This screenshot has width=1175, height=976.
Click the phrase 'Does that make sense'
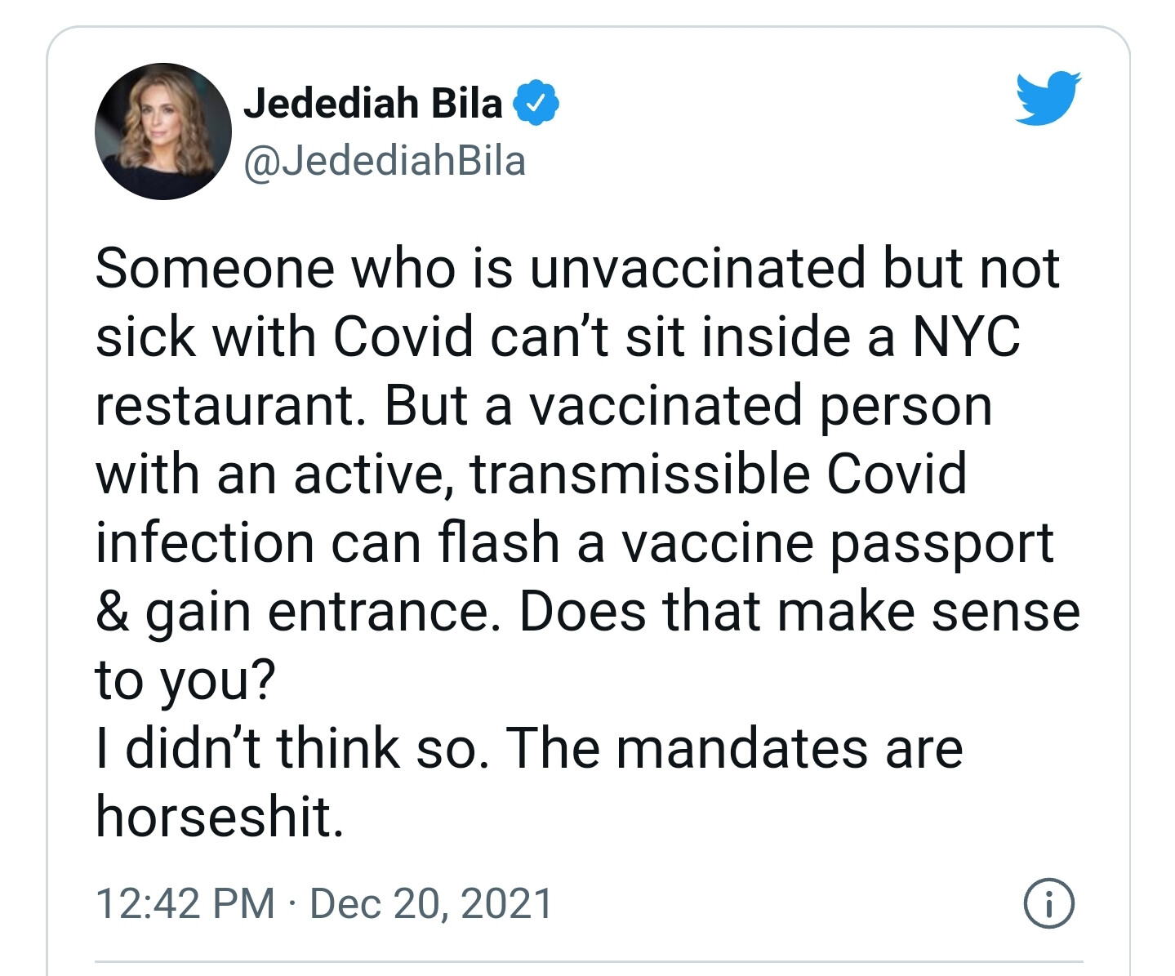tap(799, 611)
